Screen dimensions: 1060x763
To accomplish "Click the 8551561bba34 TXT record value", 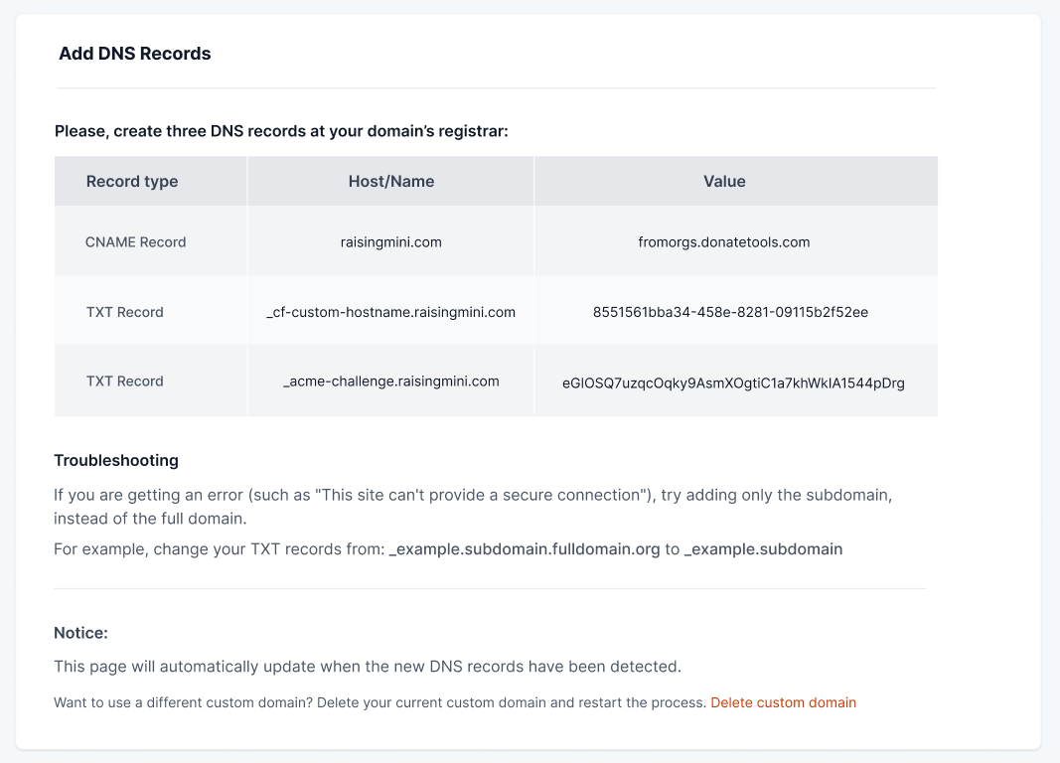I will (730, 312).
